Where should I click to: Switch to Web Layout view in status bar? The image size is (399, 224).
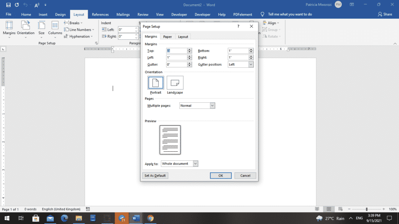coord(340,209)
